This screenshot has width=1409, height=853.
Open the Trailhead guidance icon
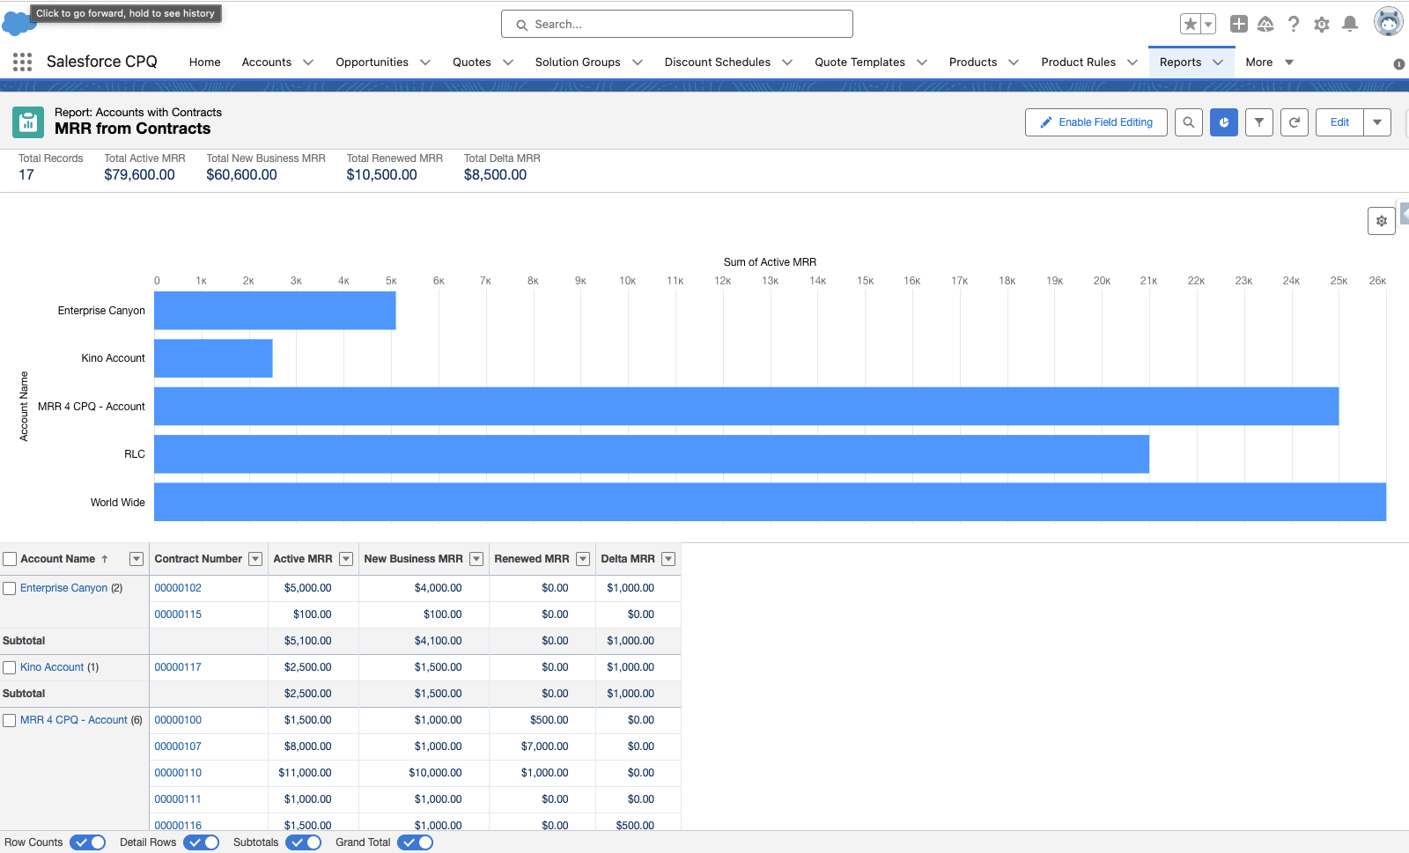click(x=1265, y=24)
